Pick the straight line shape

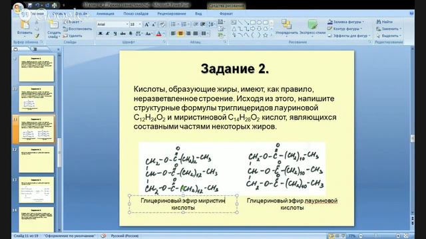click(240, 23)
